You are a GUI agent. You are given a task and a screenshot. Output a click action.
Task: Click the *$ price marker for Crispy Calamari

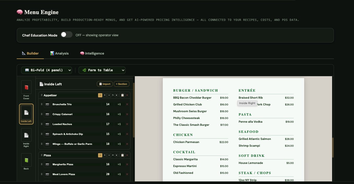[119, 114]
